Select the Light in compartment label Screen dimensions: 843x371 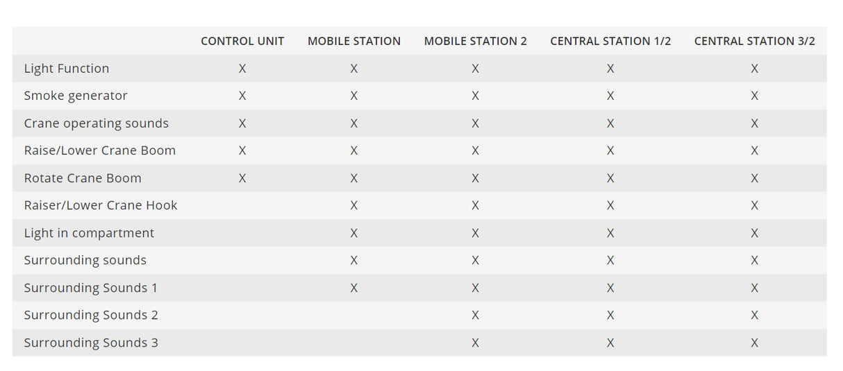pos(89,233)
